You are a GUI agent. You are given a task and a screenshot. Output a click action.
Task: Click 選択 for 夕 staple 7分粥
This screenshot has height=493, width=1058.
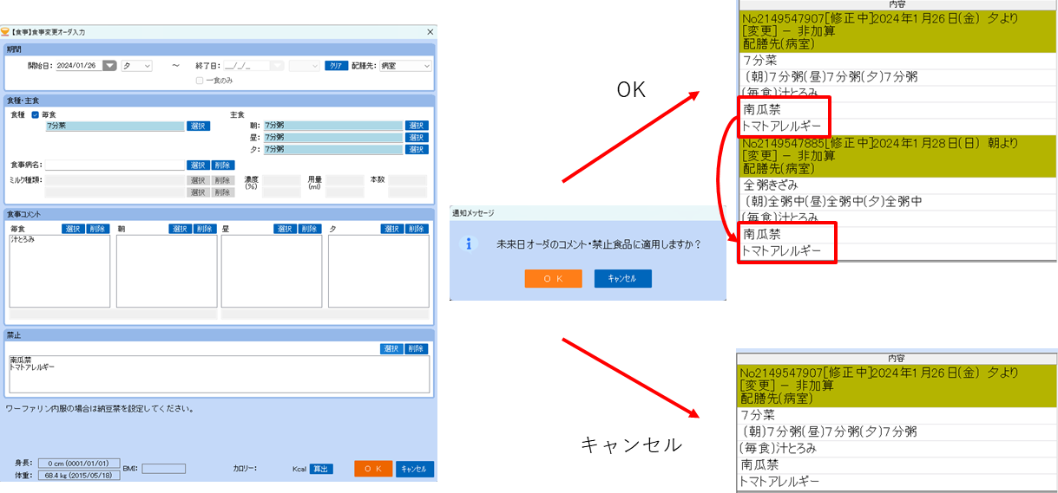tap(417, 149)
